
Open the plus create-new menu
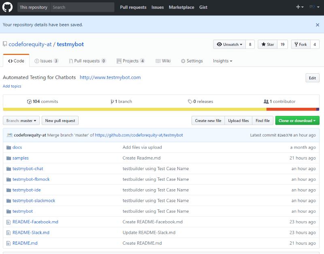pyautogui.click(x=300, y=7)
